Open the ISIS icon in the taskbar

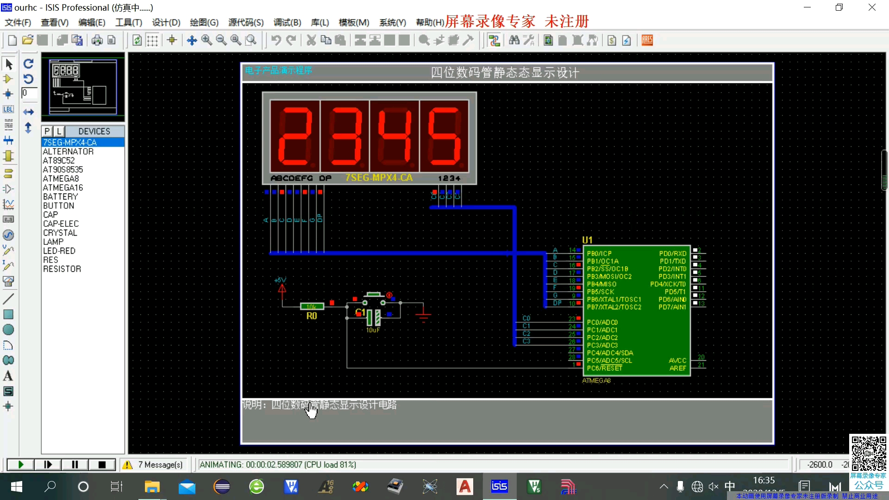coord(499,487)
